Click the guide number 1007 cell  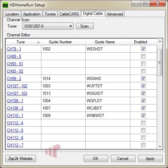click(63, 108)
